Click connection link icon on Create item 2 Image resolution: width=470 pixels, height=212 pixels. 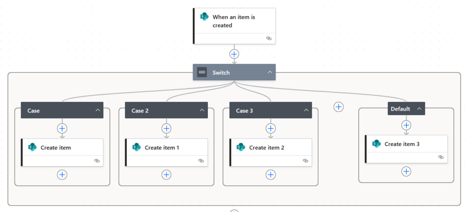[x=305, y=161]
